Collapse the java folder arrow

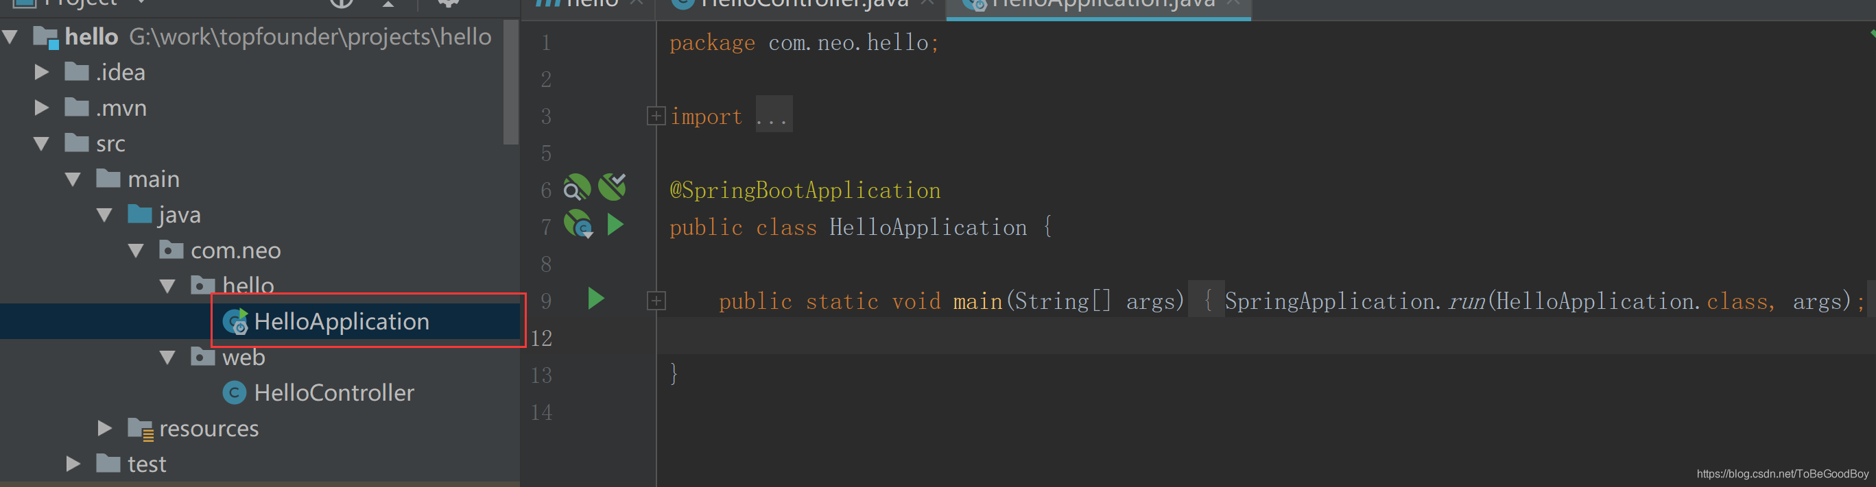pos(105,214)
